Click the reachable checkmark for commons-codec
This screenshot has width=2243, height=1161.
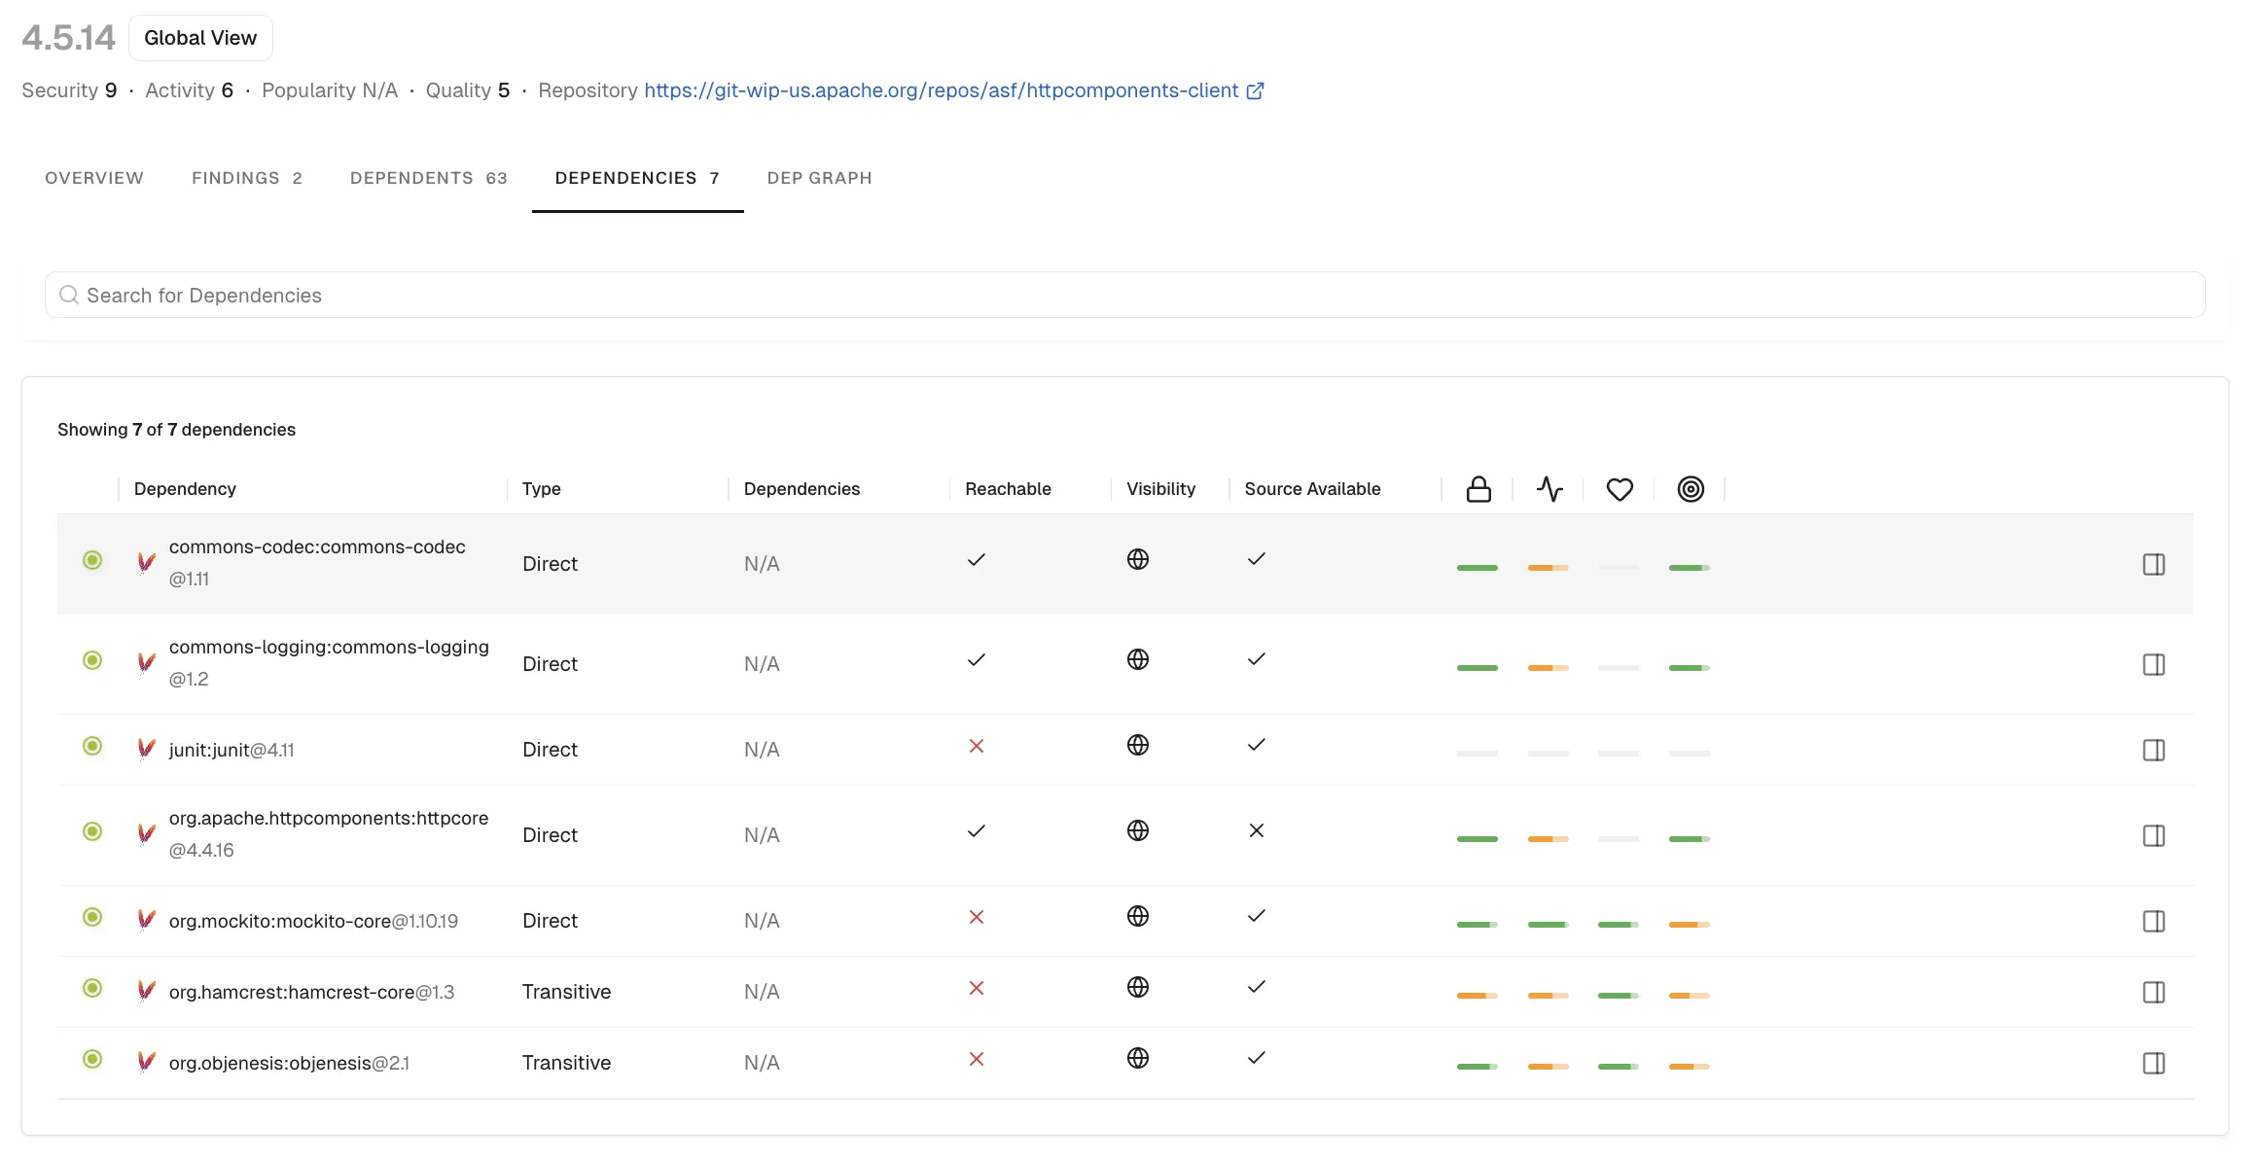click(977, 560)
